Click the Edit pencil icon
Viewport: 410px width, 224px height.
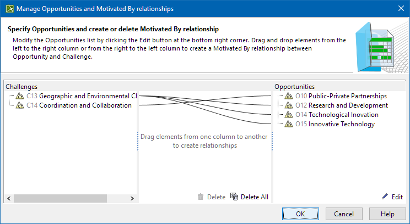point(385,197)
